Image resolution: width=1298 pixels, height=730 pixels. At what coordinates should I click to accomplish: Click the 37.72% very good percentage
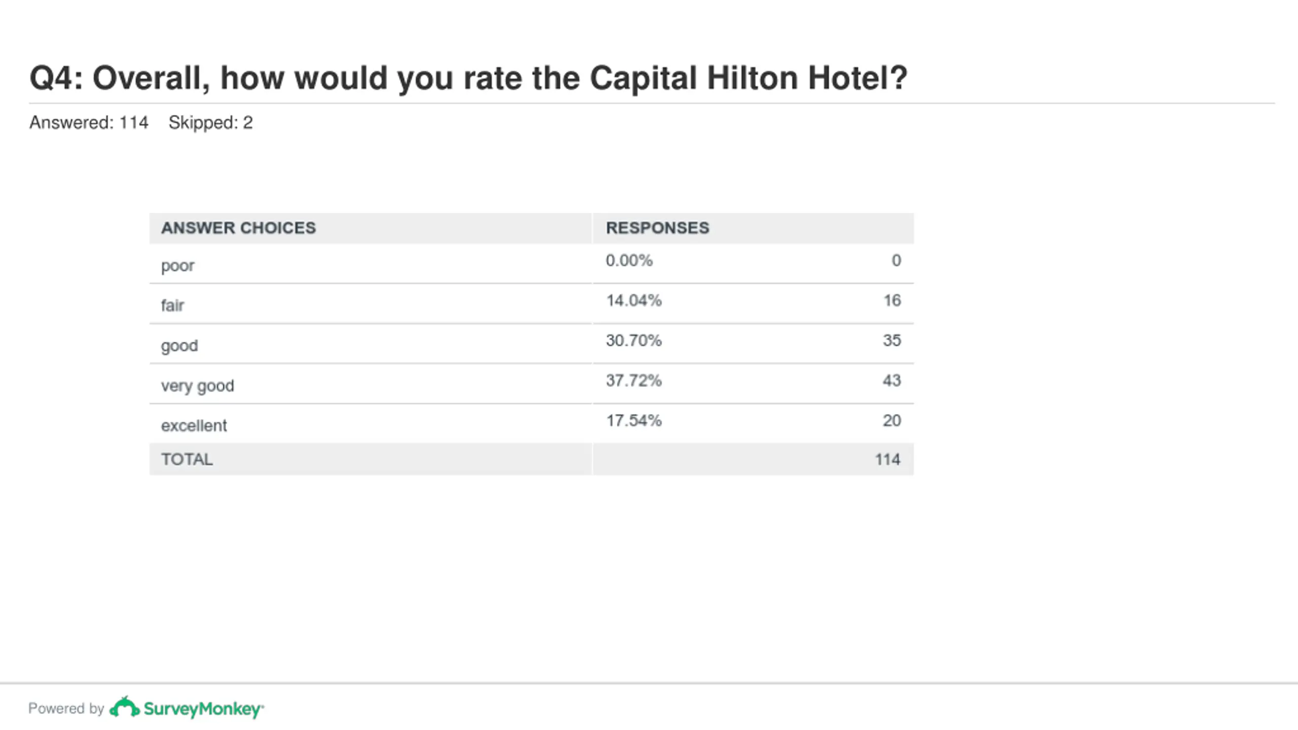634,381
